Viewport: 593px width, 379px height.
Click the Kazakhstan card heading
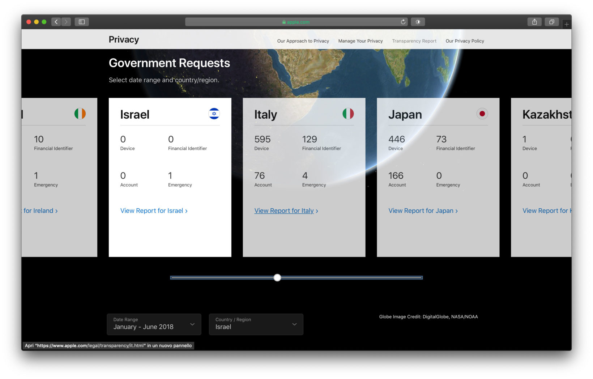coord(547,115)
